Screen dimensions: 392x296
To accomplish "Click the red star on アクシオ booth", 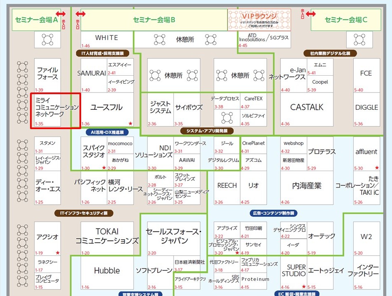I will point(58,252).
